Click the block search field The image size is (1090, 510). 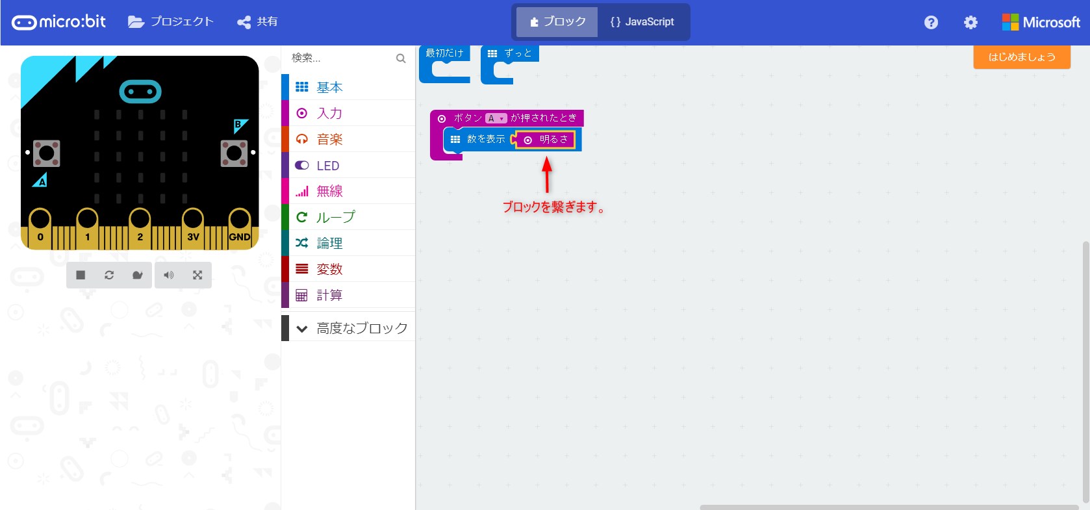tap(341, 58)
